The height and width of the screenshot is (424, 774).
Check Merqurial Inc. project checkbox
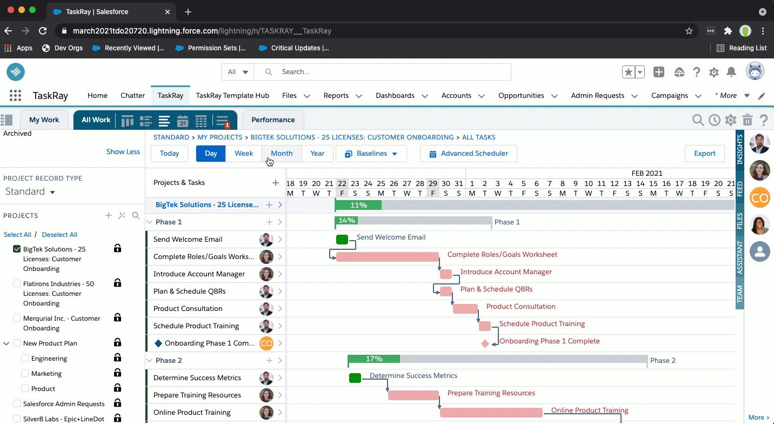(x=17, y=319)
